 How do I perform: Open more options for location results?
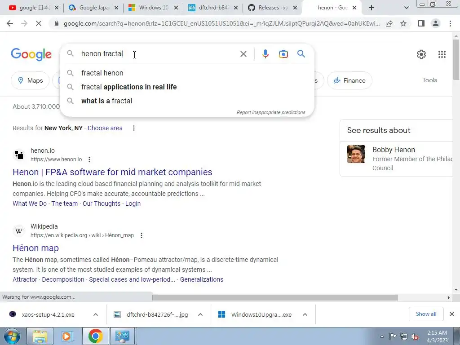(x=134, y=128)
